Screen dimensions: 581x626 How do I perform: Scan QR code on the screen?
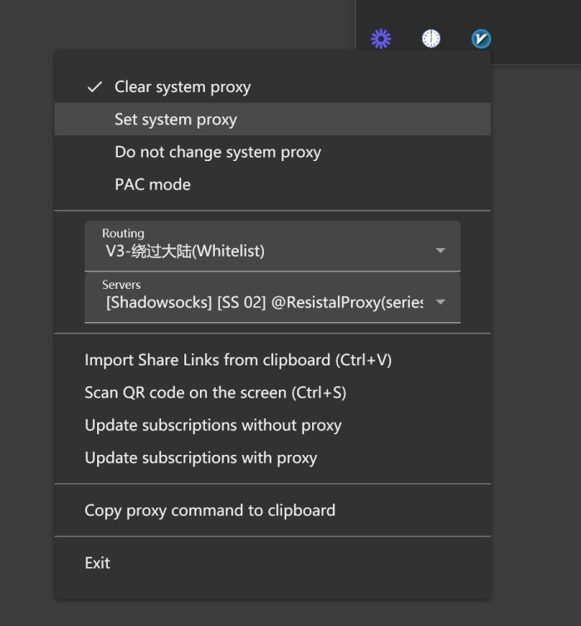(215, 393)
